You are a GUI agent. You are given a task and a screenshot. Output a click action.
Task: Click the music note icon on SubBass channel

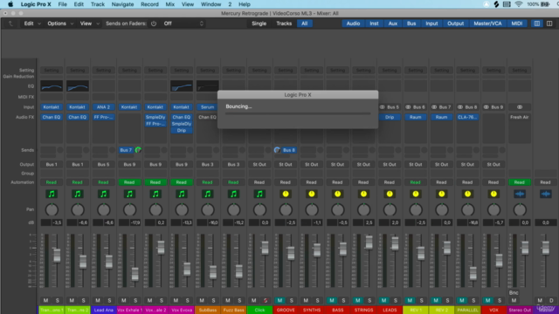(208, 194)
